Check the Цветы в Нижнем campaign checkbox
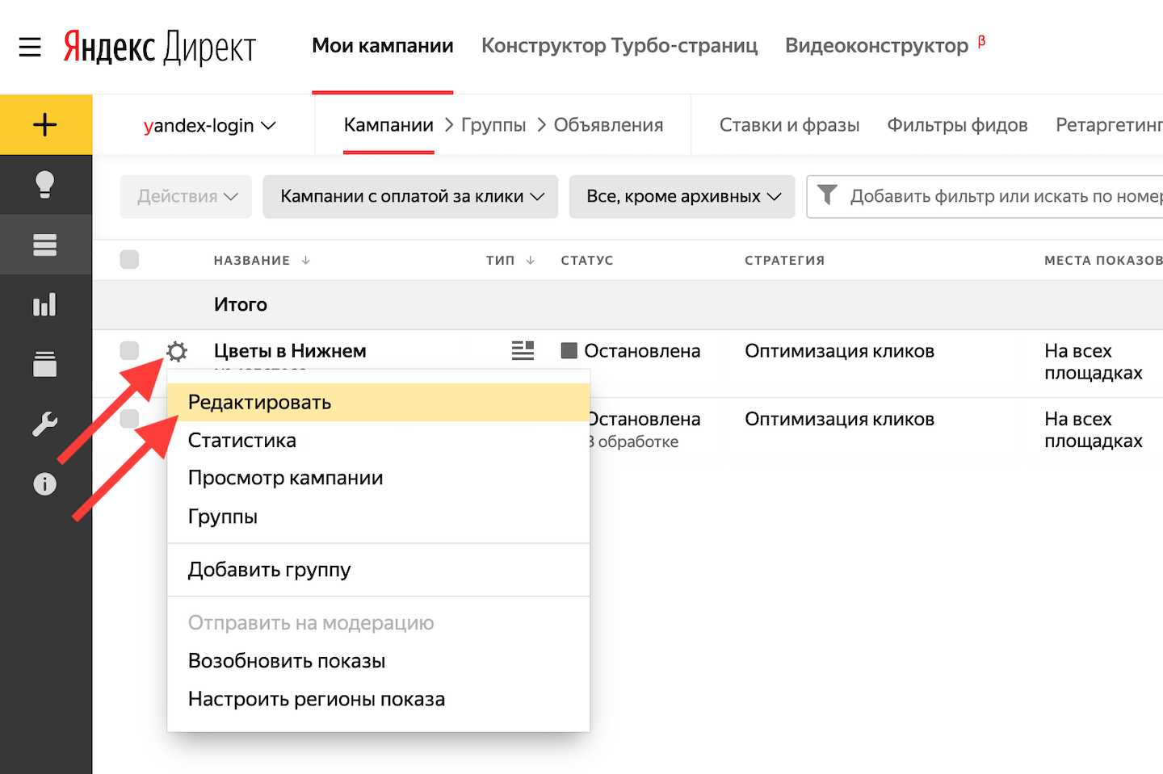Image resolution: width=1163 pixels, height=774 pixels. [x=129, y=350]
